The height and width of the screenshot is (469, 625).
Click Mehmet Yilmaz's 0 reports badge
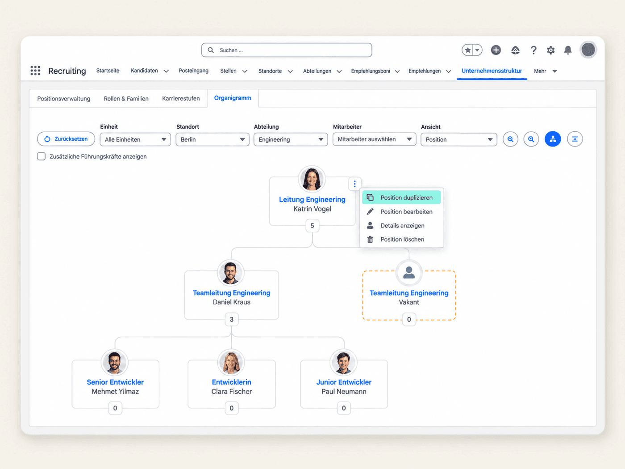[x=115, y=408]
